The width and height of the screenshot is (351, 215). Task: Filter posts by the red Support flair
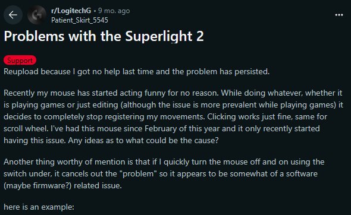(20, 61)
